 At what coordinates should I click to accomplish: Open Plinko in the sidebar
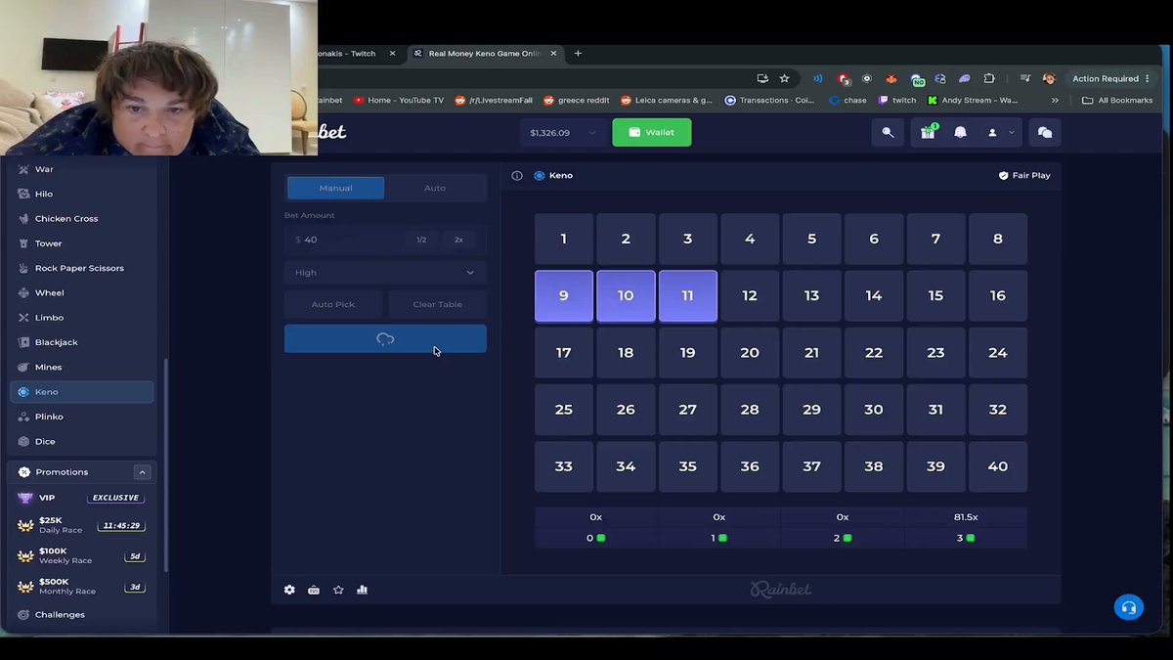coord(81,417)
